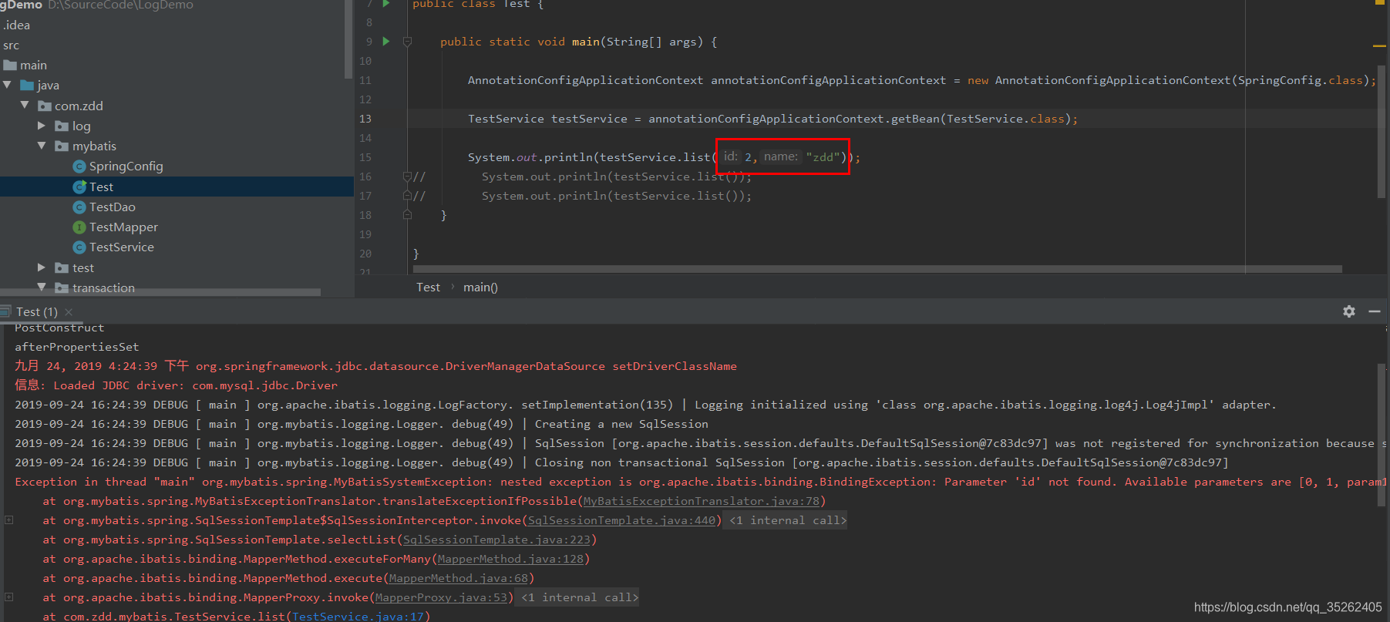This screenshot has width=1390, height=622.
Task: Place cursor on line 13 getBean statement
Action: [x=772, y=119]
